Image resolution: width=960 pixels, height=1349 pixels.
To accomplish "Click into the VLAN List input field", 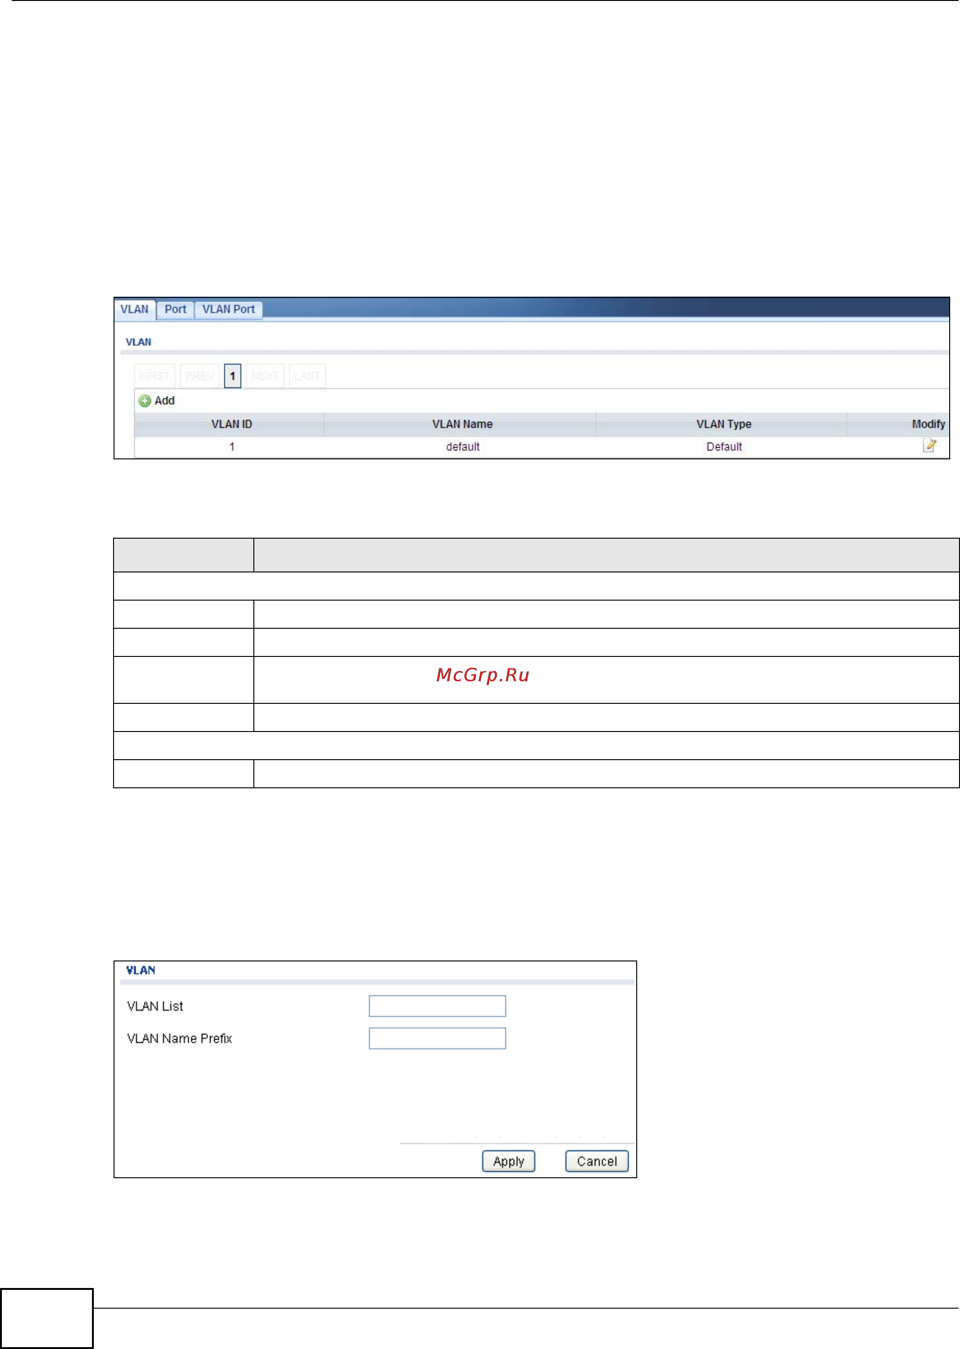I will [x=437, y=1006].
